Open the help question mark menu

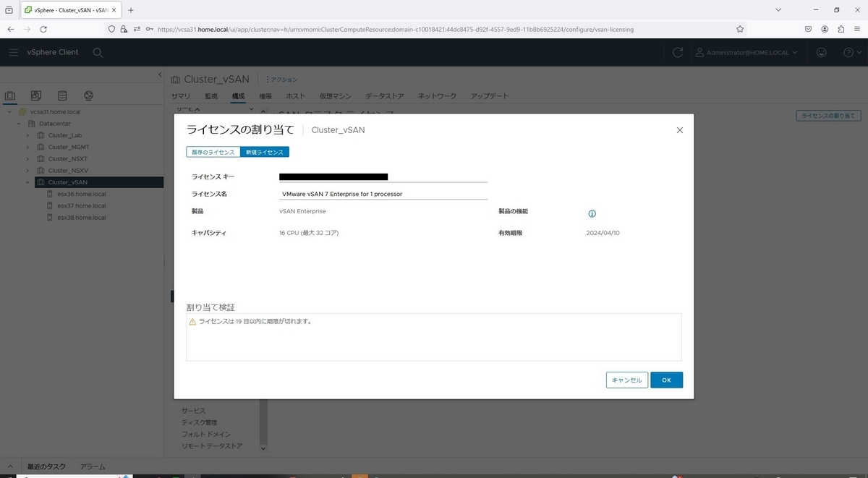click(x=852, y=52)
